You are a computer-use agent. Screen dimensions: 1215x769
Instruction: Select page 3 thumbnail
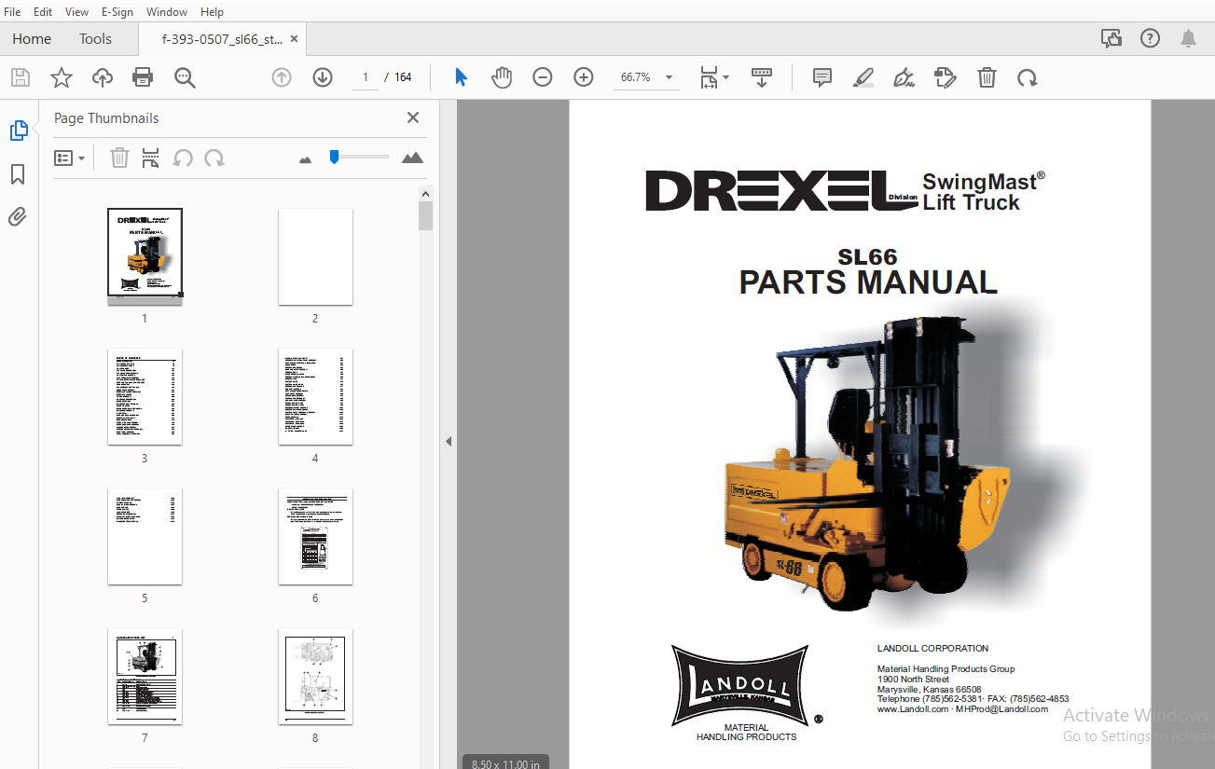pos(145,396)
